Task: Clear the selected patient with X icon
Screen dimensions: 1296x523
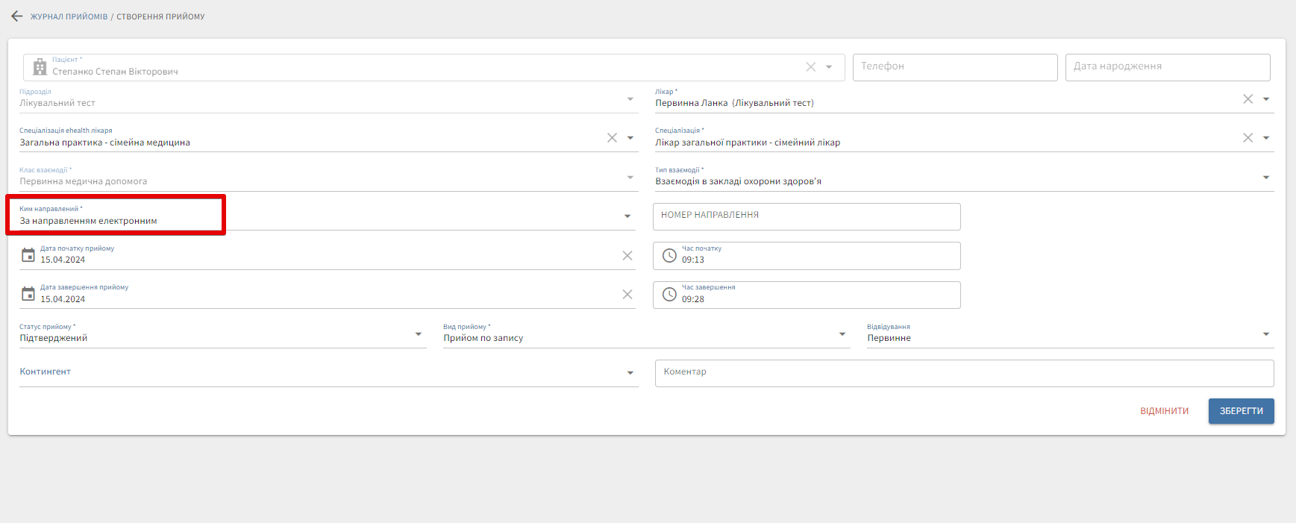Action: click(810, 67)
